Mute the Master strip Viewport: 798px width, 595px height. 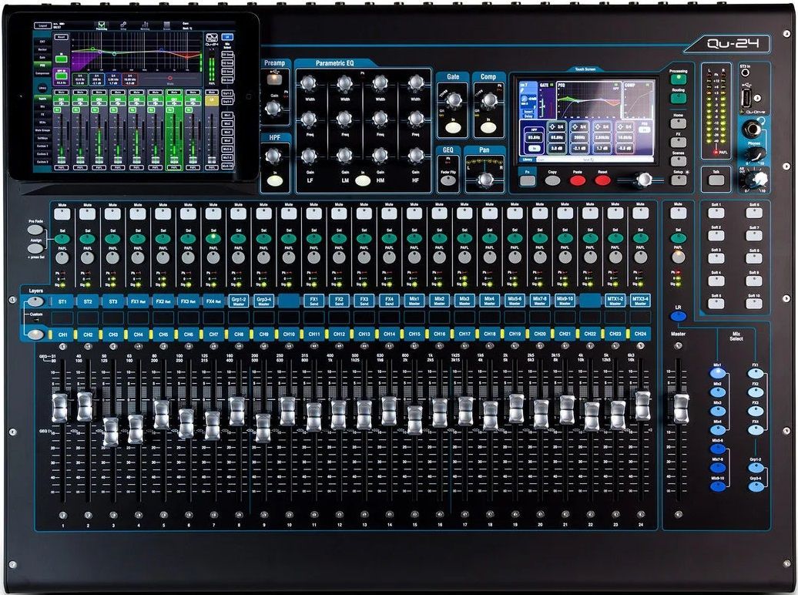point(678,213)
